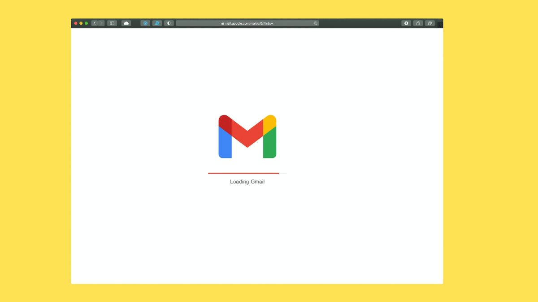
Task: Open iCloud Tabs from the cloud icon
Action: pos(126,23)
